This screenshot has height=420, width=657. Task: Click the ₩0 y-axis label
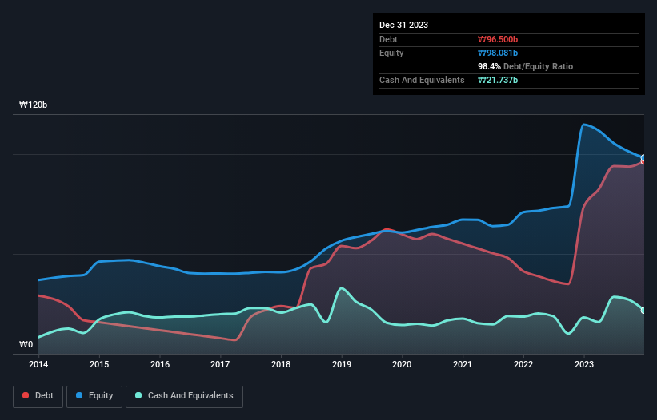[26, 344]
